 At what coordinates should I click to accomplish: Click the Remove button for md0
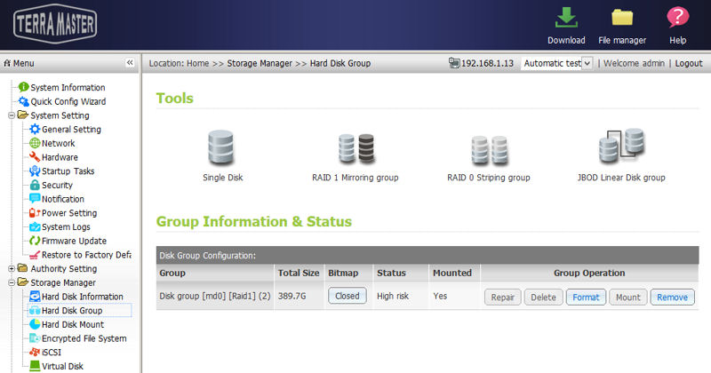[x=672, y=298]
